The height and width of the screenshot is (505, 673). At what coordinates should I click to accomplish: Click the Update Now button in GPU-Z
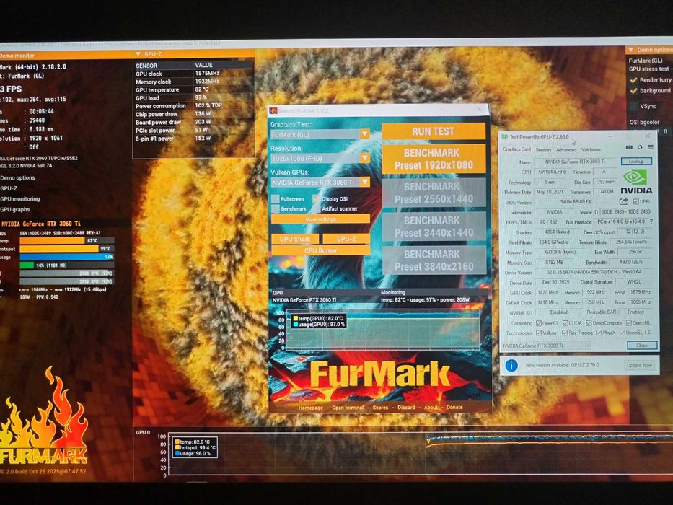click(x=639, y=365)
